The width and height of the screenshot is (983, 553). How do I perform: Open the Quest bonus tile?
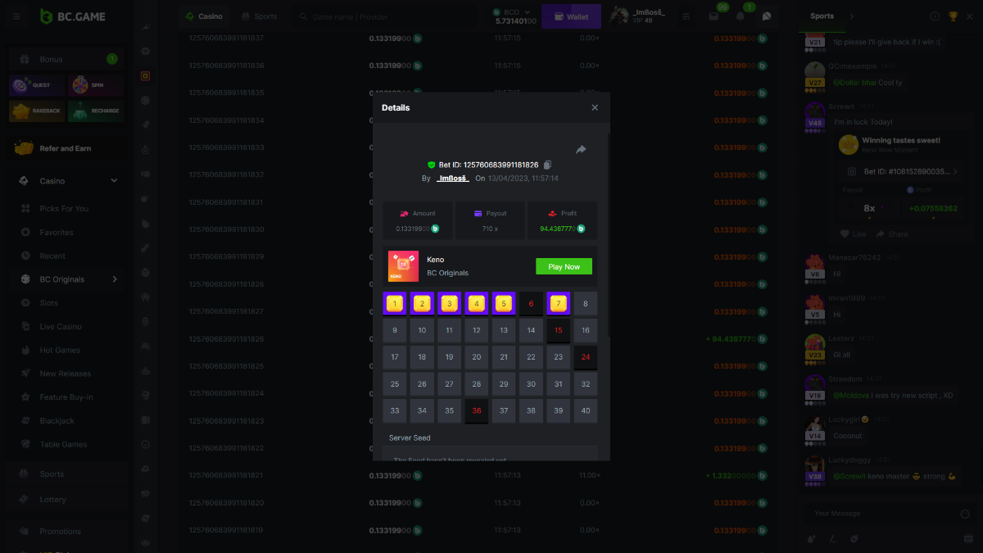(x=37, y=85)
